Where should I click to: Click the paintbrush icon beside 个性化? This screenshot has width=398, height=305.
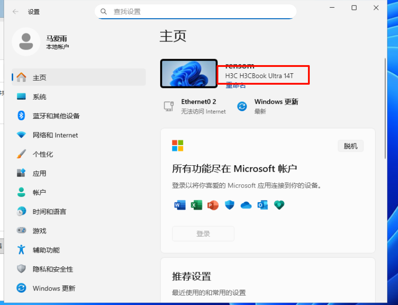[21, 154]
